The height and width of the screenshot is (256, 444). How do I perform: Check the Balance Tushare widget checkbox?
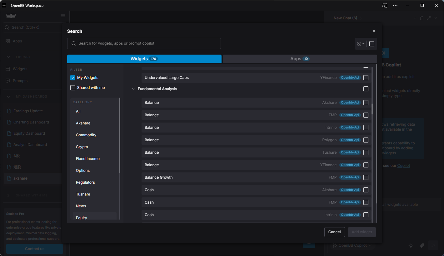pyautogui.click(x=366, y=152)
